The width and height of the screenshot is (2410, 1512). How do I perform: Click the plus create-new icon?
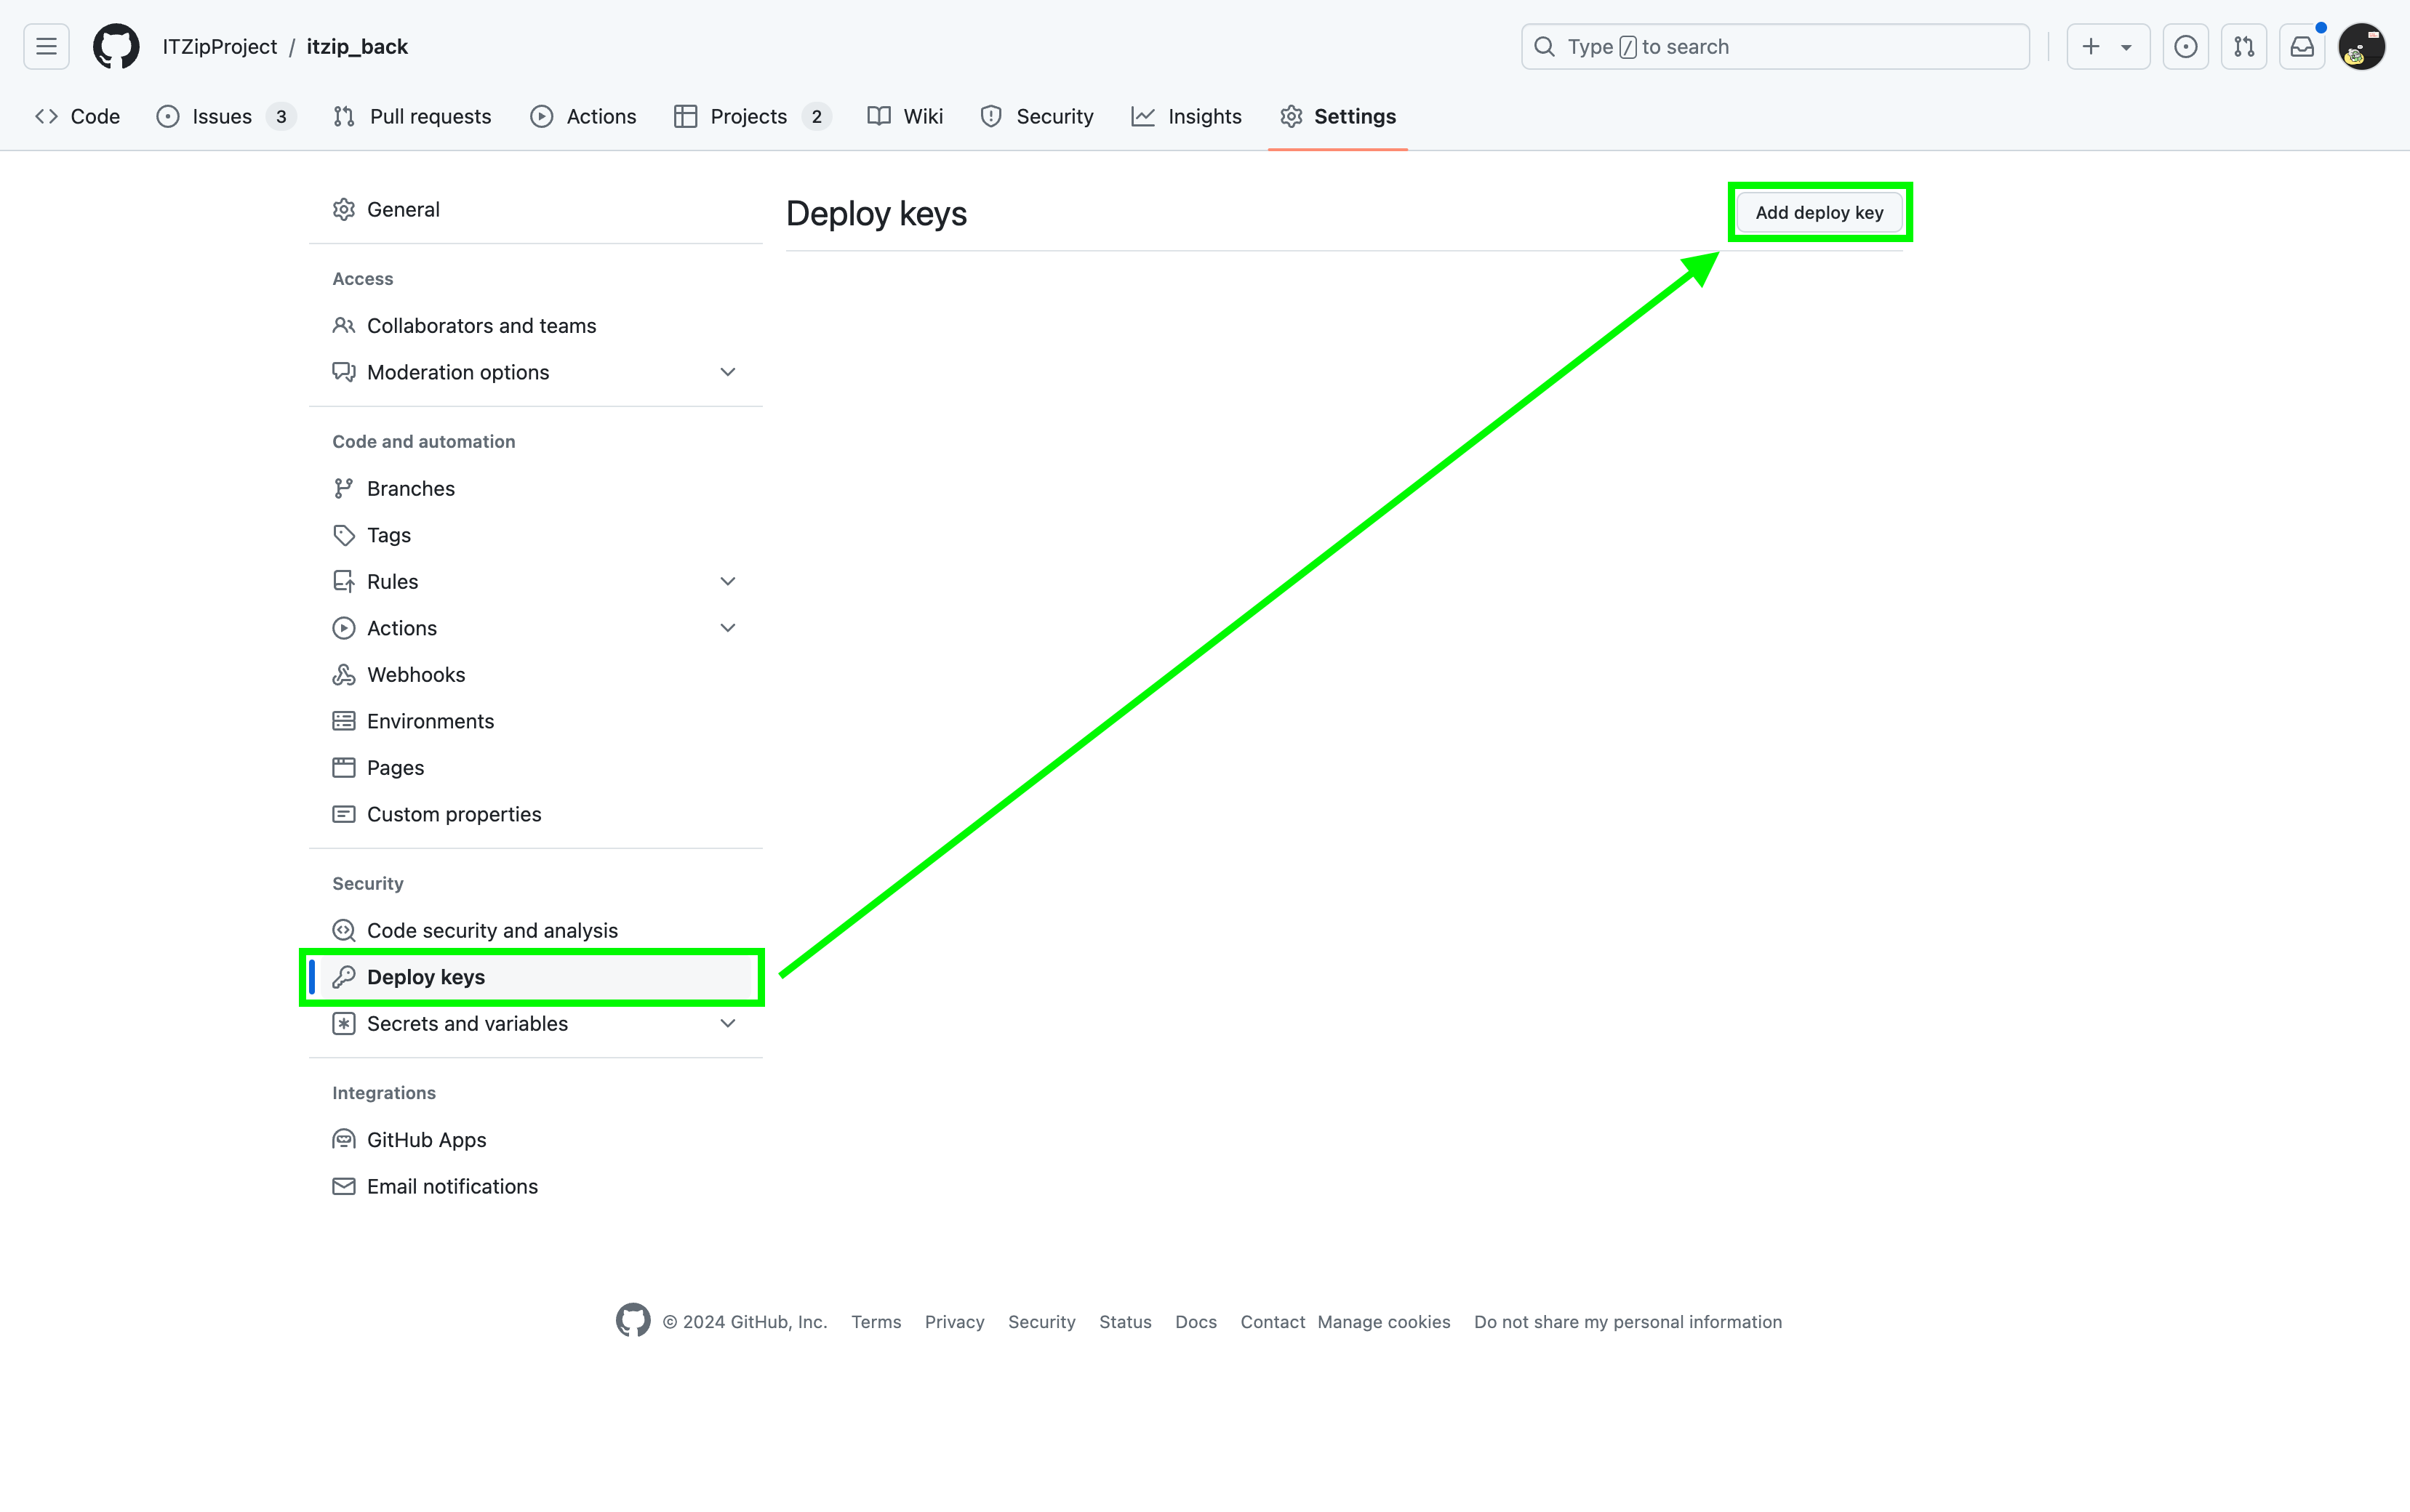pyautogui.click(x=2091, y=47)
